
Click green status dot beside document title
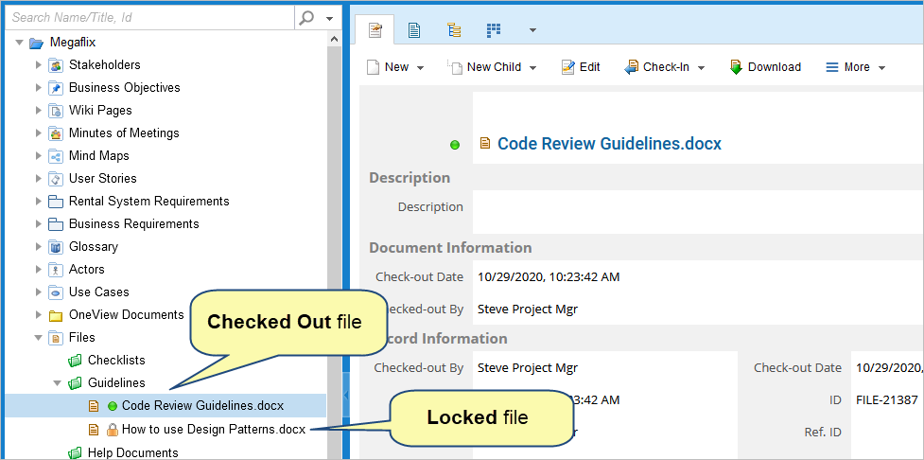(x=454, y=145)
